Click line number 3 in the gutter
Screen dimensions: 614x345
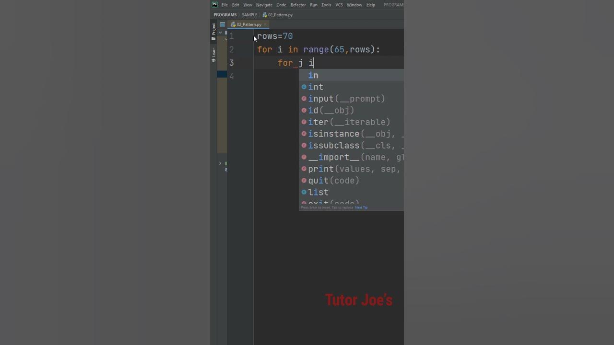coord(232,63)
